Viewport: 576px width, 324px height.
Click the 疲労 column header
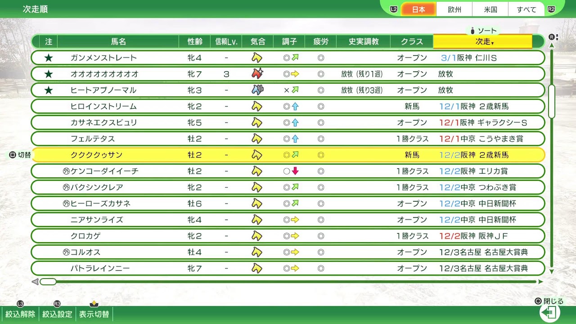(x=321, y=41)
